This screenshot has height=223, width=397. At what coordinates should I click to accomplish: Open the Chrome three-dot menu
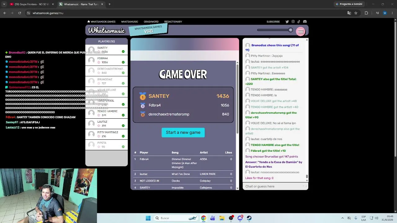(392, 13)
